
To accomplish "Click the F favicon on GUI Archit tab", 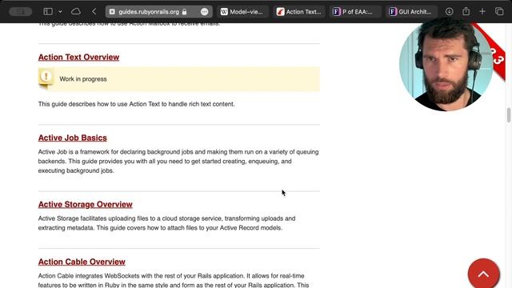I will (393, 12).
